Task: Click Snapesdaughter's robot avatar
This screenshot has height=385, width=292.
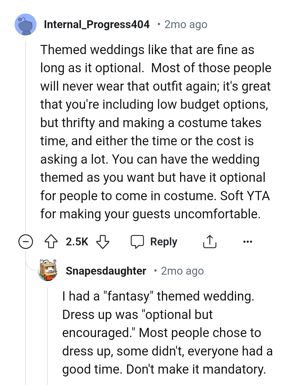Action: point(48,271)
